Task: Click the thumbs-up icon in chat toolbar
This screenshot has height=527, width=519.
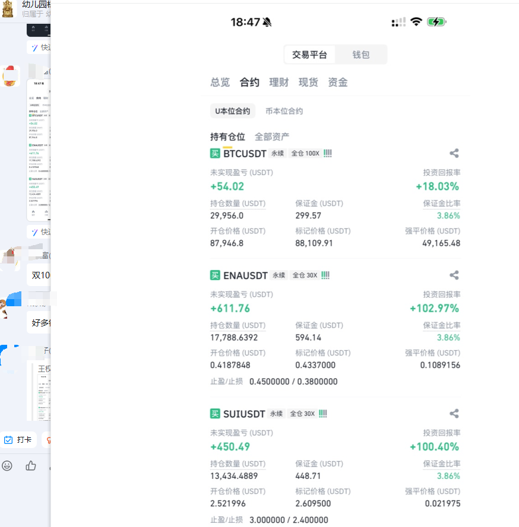Action: click(x=31, y=465)
